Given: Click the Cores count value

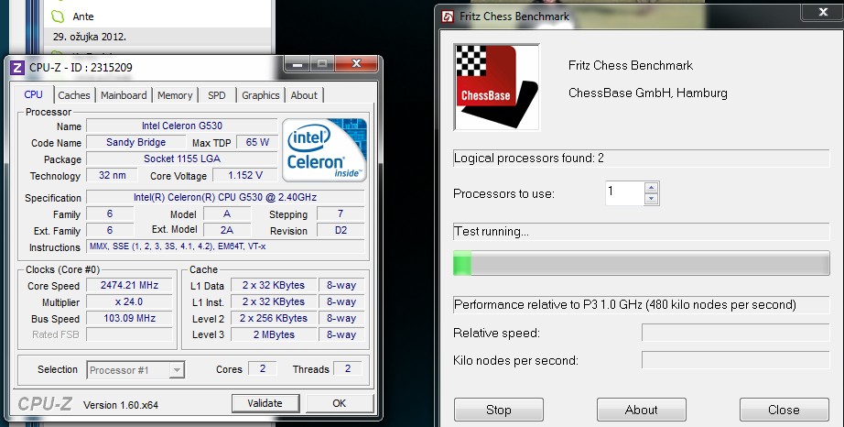Looking at the screenshot, I should [263, 369].
